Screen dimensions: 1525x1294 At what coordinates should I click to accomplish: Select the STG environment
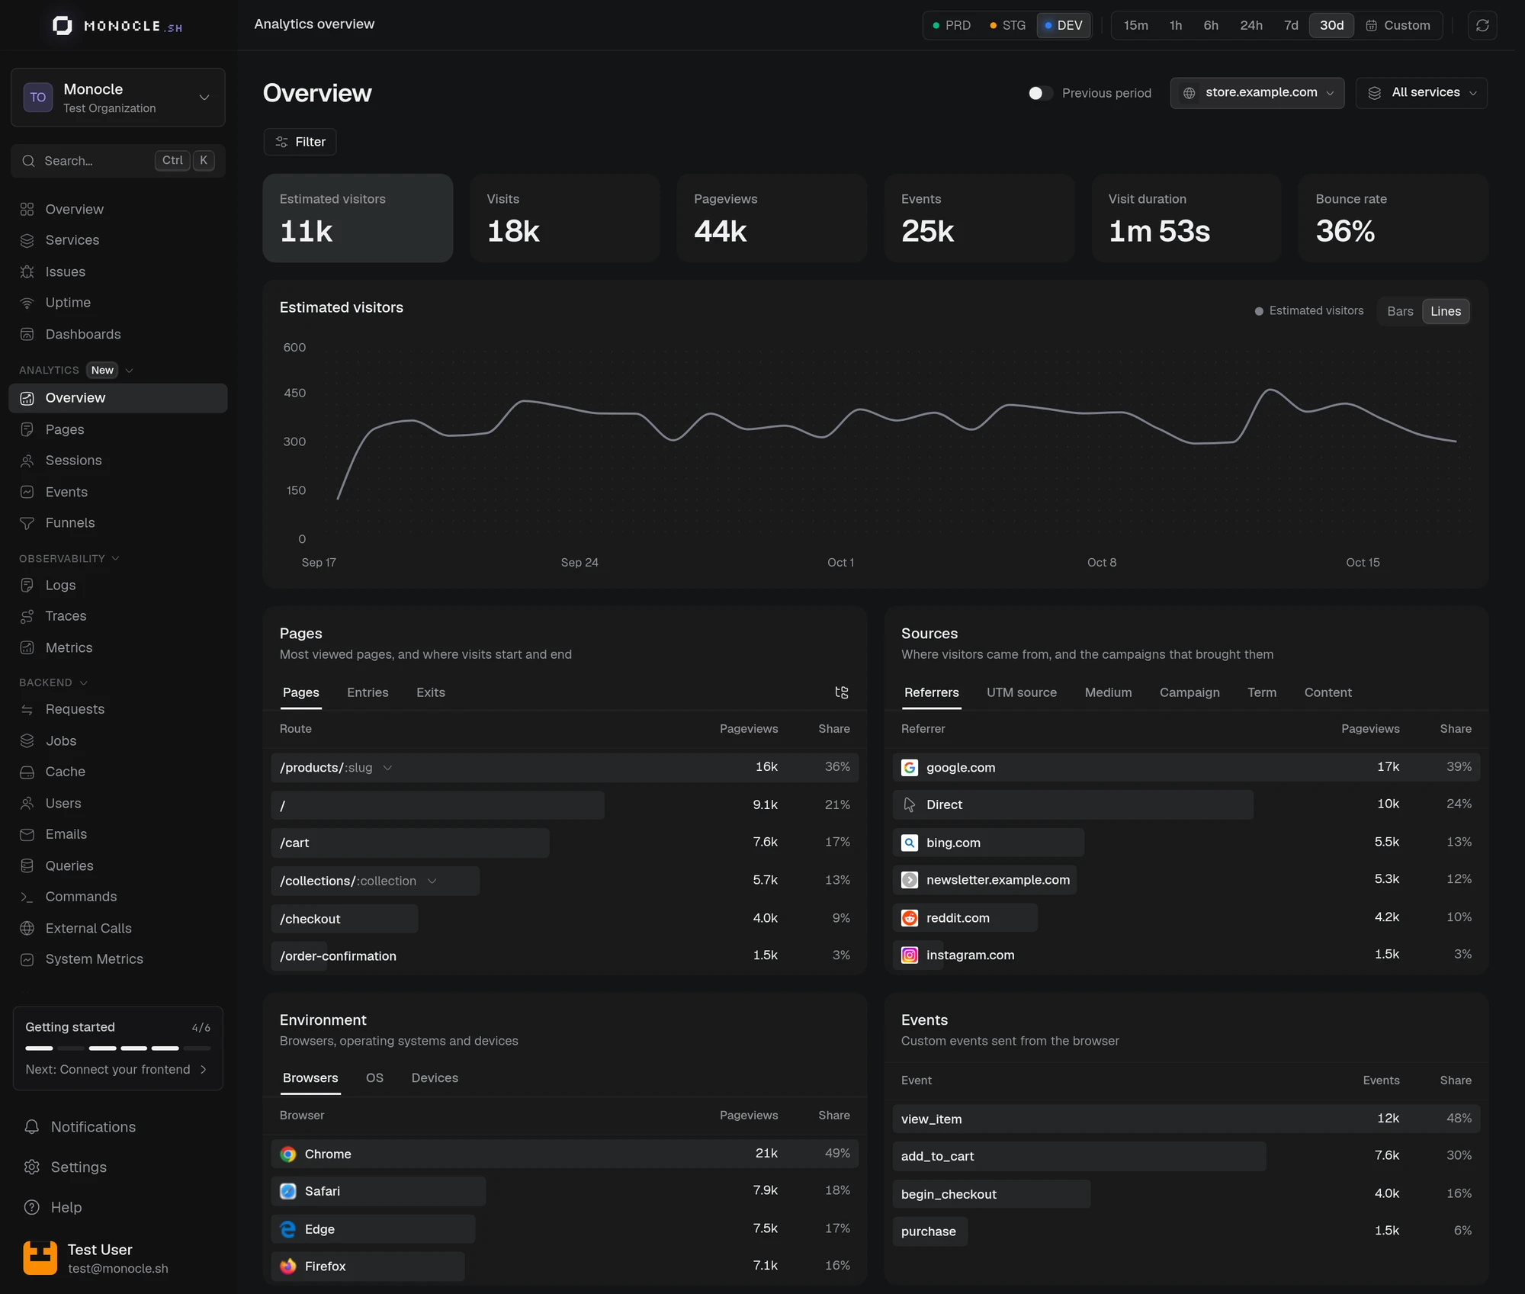tap(1007, 25)
